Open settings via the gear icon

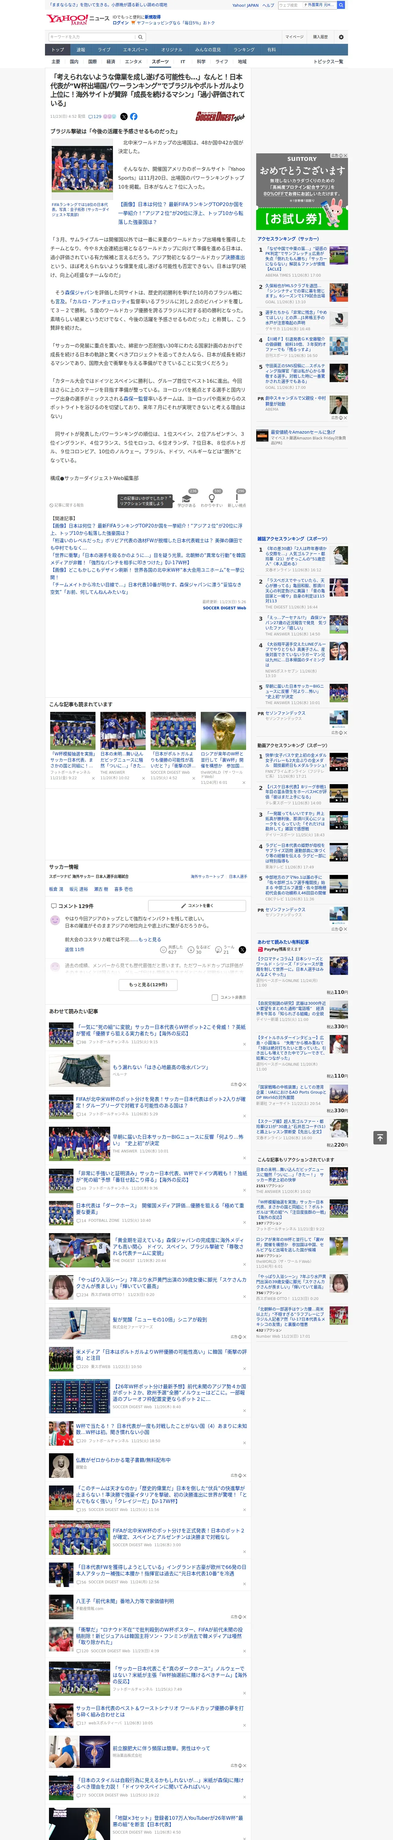tap(341, 37)
